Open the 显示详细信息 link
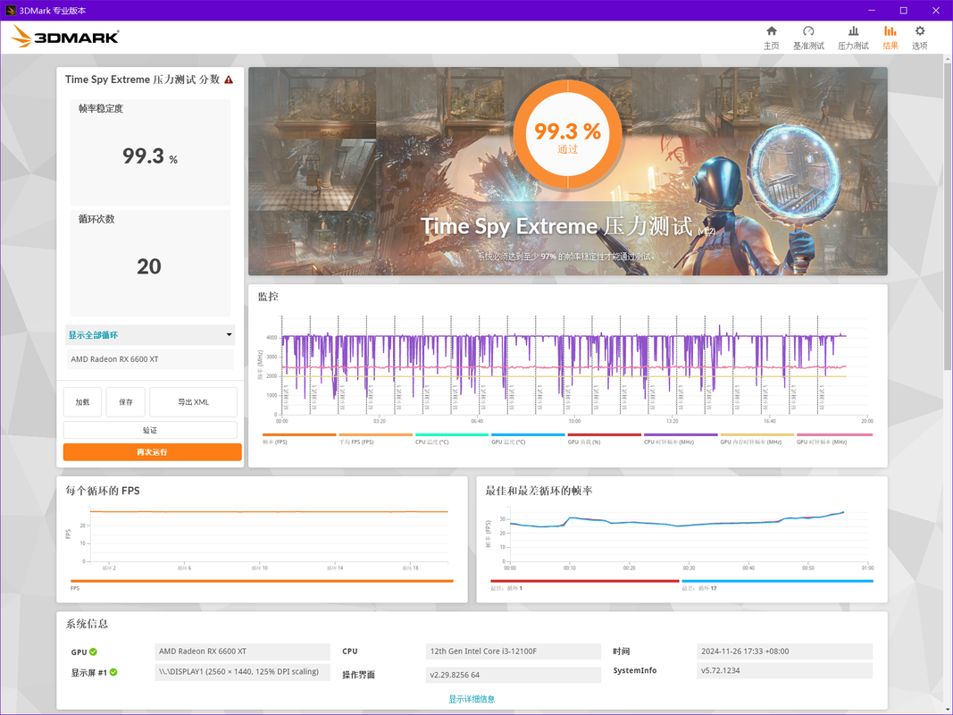Viewport: 953px width, 715px height. click(x=472, y=699)
